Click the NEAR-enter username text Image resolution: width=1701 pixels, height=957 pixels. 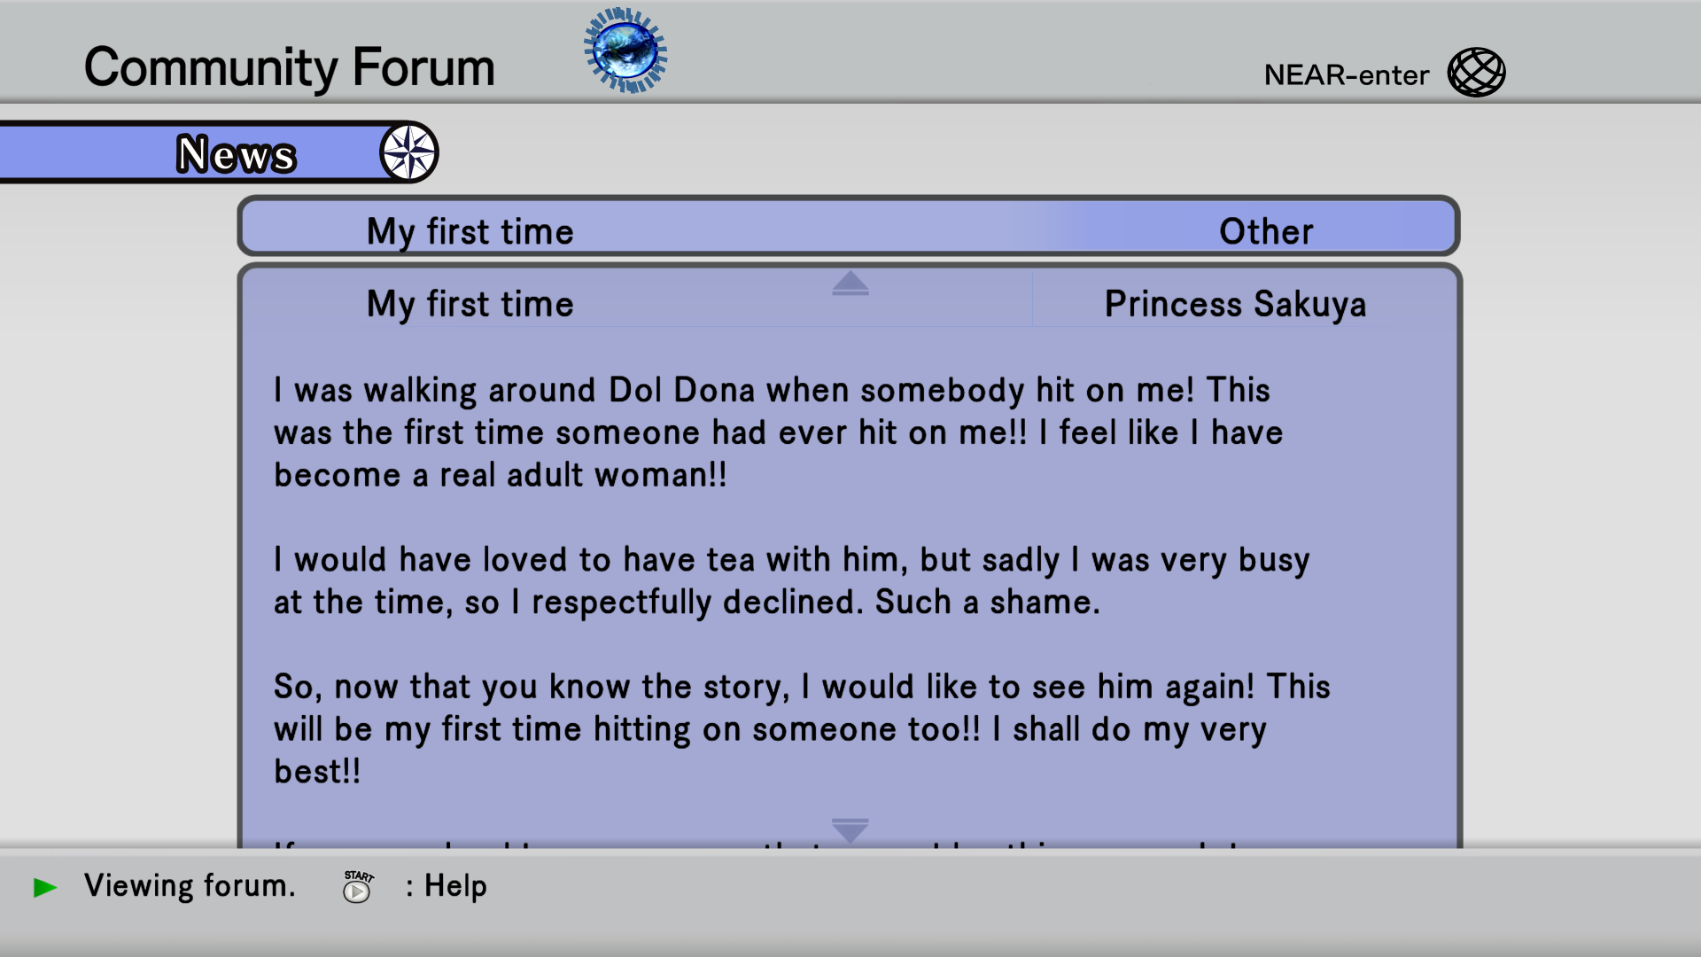coord(1346,75)
